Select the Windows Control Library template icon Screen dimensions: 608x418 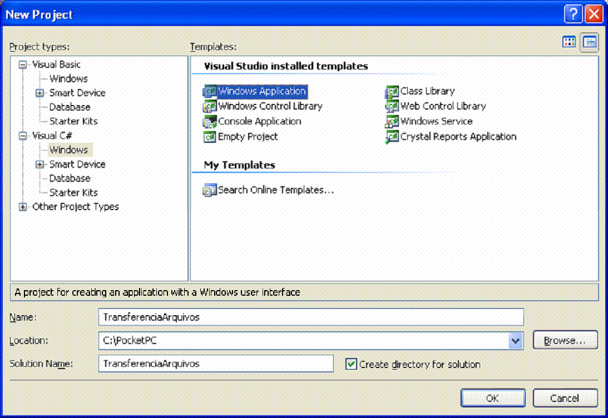[x=210, y=106]
